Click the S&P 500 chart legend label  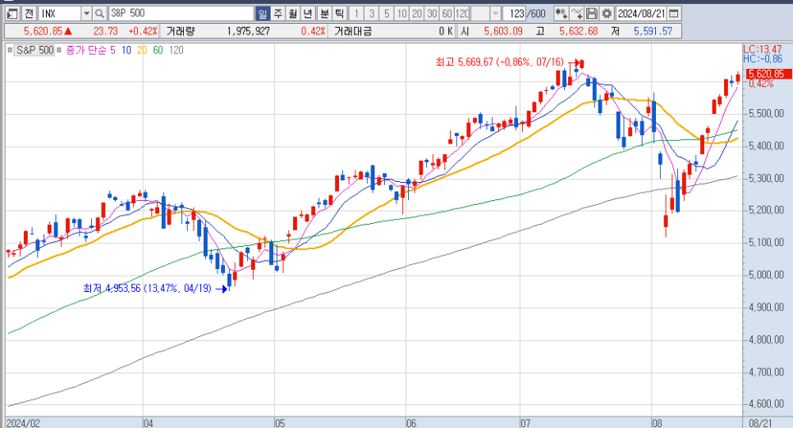click(34, 50)
